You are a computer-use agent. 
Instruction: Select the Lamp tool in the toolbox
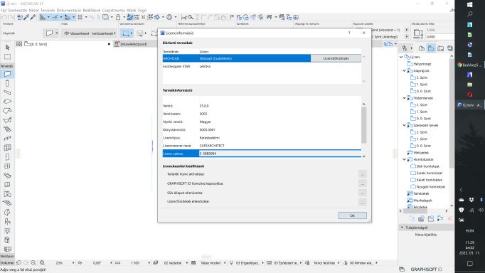(7, 230)
